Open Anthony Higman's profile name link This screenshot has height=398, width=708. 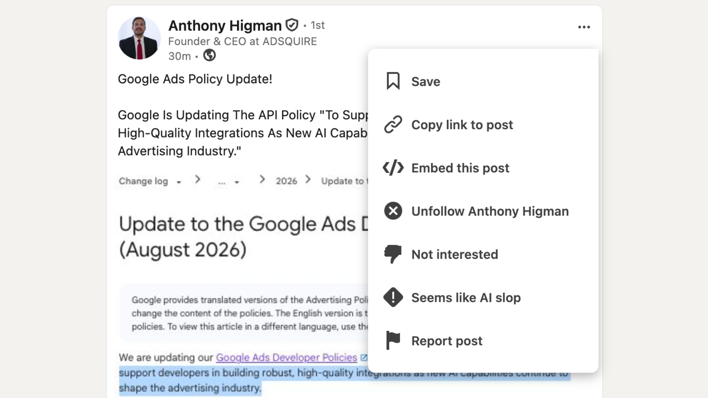(225, 25)
